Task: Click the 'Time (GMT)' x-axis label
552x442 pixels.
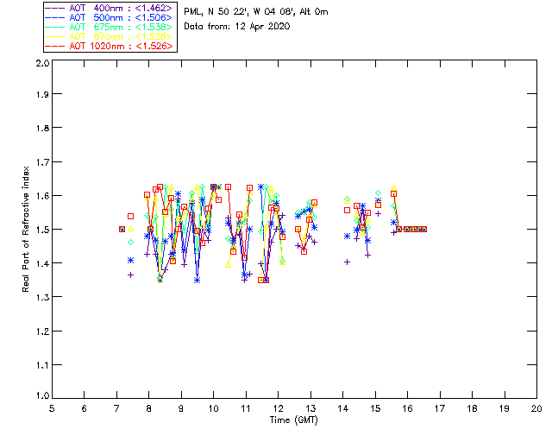Action: pyautogui.click(x=294, y=420)
